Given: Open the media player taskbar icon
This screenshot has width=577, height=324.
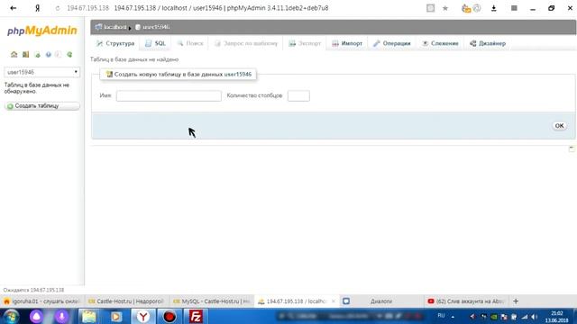Looking at the screenshot, I should tap(116, 316).
